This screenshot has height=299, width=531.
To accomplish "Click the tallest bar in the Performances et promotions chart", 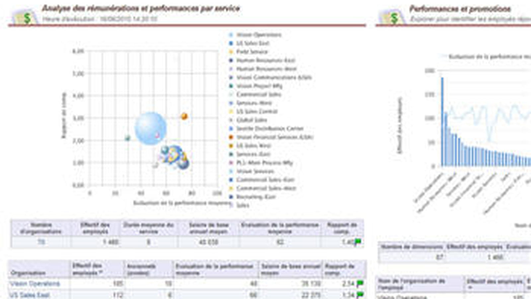I will [x=442, y=122].
